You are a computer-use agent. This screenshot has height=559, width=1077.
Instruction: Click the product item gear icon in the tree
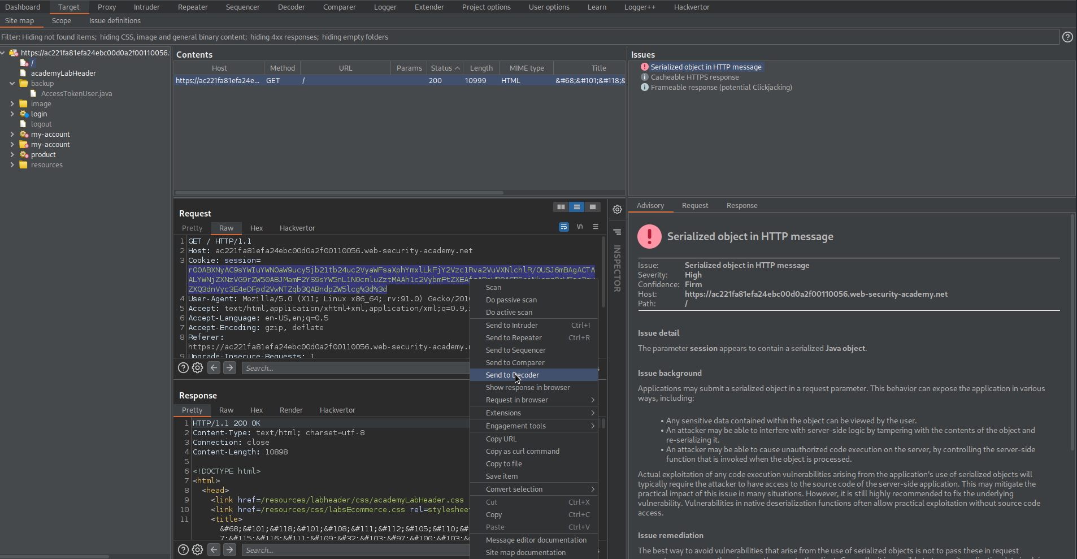pos(24,154)
